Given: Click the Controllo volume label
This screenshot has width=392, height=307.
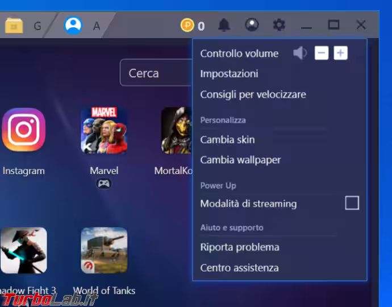Looking at the screenshot, I should pyautogui.click(x=239, y=53).
